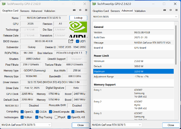This screenshot has width=181, height=129.
Task: Open GPU selector dropdown in left window
Action: 26,125
